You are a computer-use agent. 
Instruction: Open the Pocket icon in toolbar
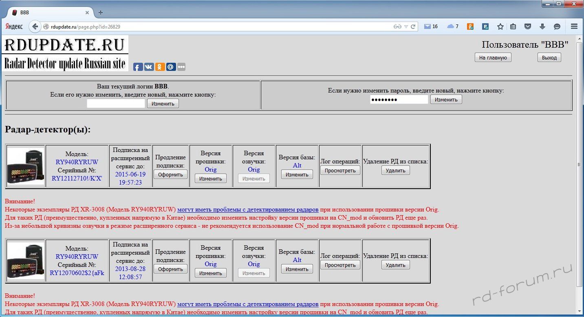(528, 26)
